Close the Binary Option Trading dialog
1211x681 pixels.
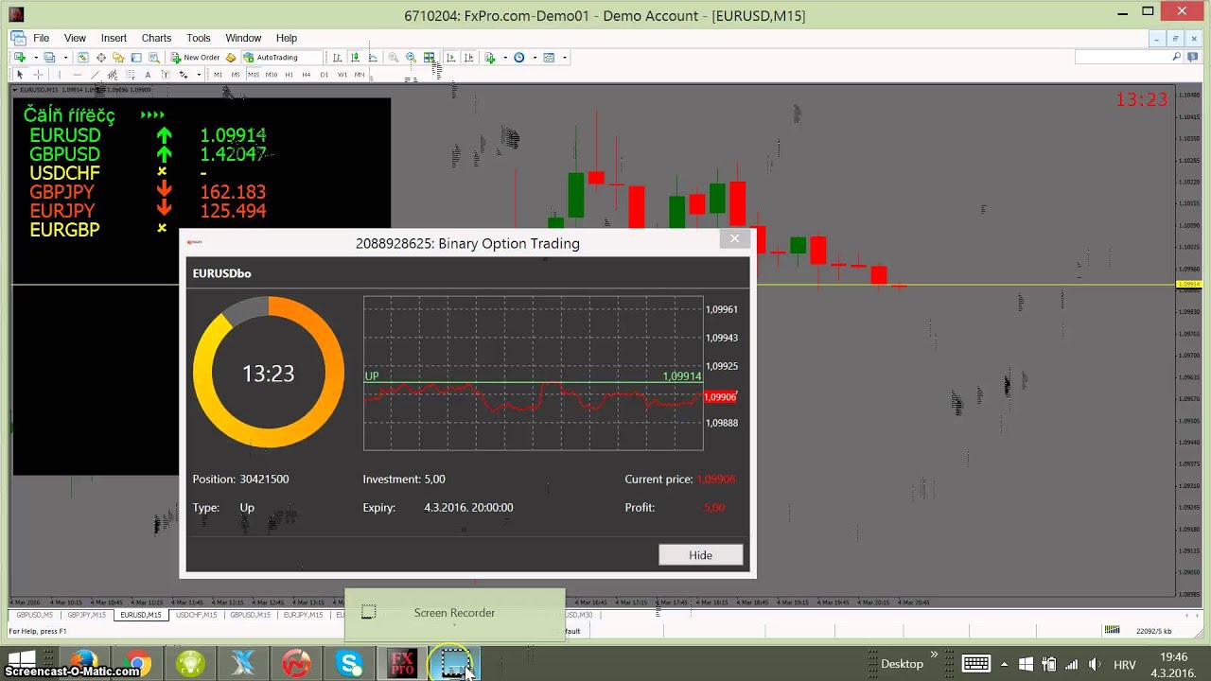[x=734, y=238]
